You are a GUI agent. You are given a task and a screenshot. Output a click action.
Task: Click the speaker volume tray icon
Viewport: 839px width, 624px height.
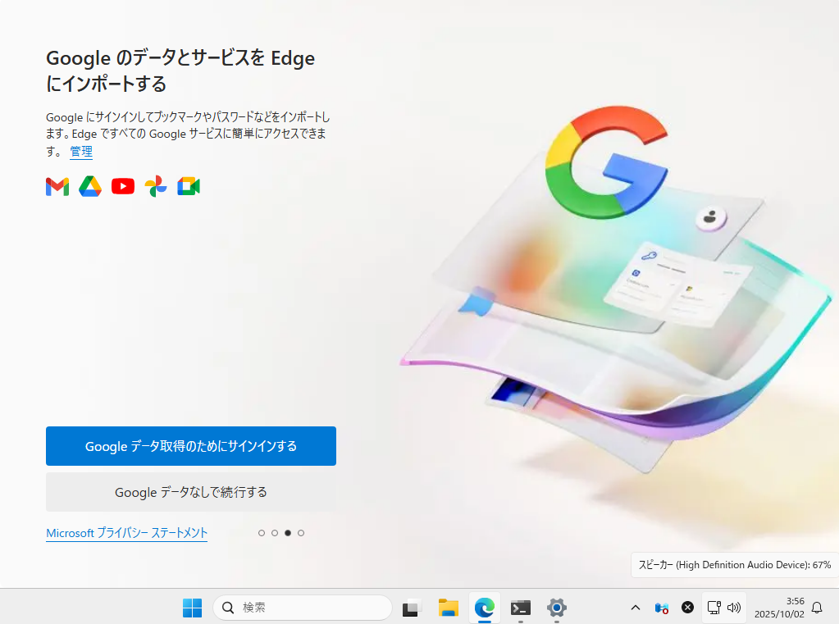click(734, 608)
